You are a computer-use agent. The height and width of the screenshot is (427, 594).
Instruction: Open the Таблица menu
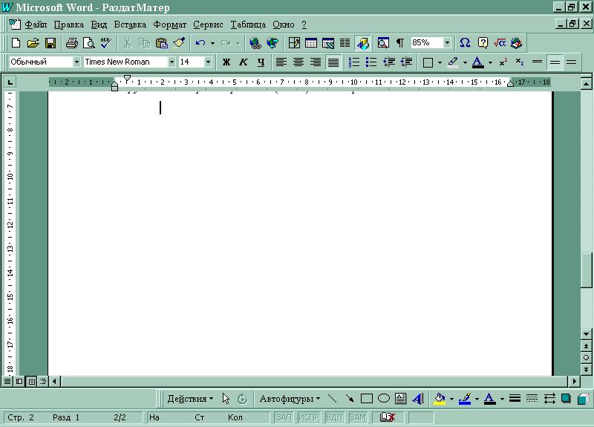pyautogui.click(x=248, y=25)
